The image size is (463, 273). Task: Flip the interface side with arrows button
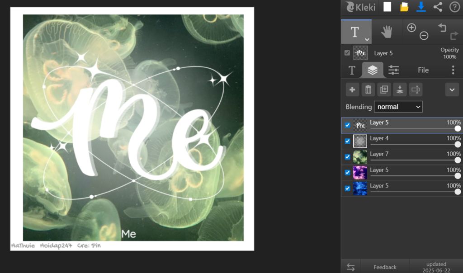351,267
